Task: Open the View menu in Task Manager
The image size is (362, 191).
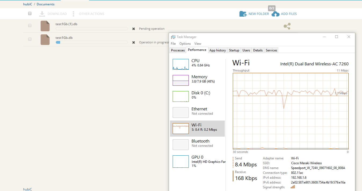Action: point(198,44)
